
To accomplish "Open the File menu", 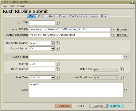I will tap(5, 6).
